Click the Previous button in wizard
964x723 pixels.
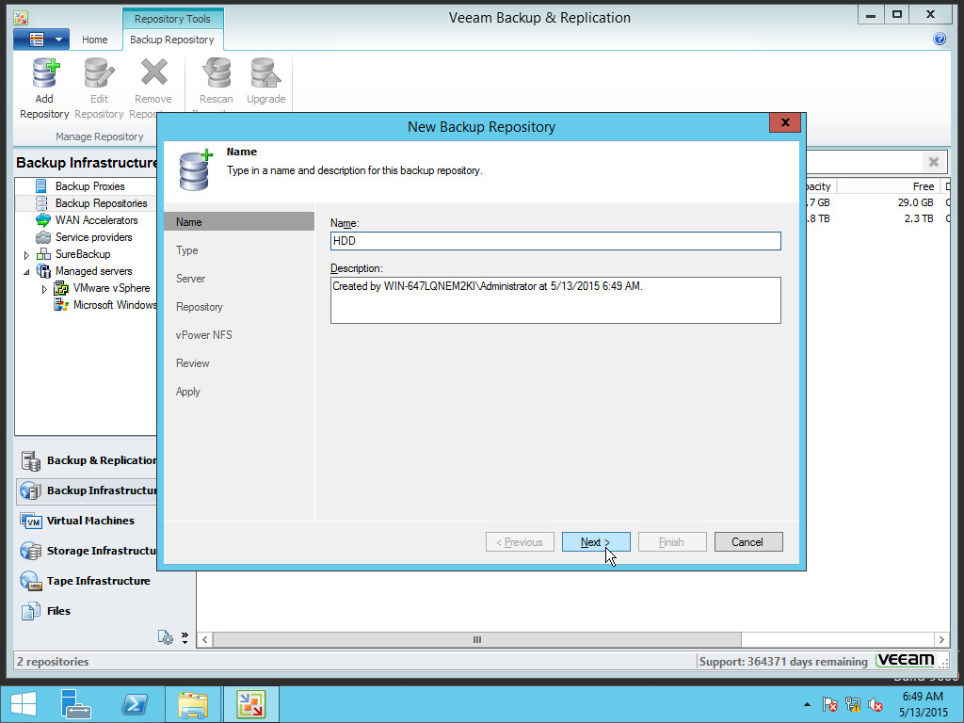[520, 542]
